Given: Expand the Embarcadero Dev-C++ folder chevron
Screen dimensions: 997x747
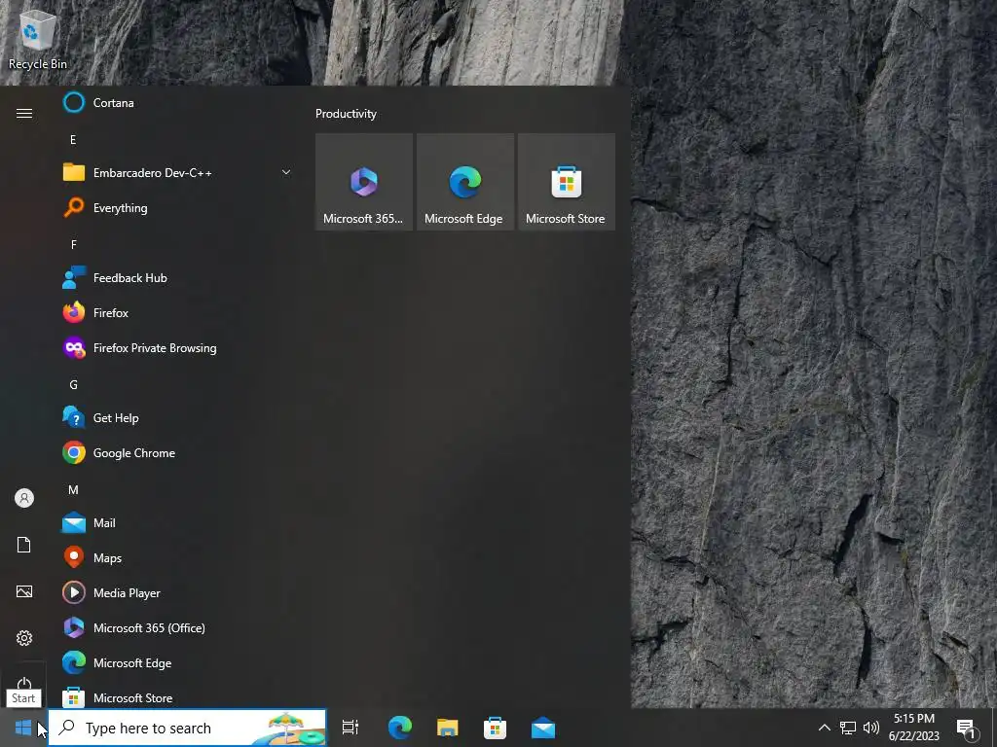Looking at the screenshot, I should click(286, 172).
